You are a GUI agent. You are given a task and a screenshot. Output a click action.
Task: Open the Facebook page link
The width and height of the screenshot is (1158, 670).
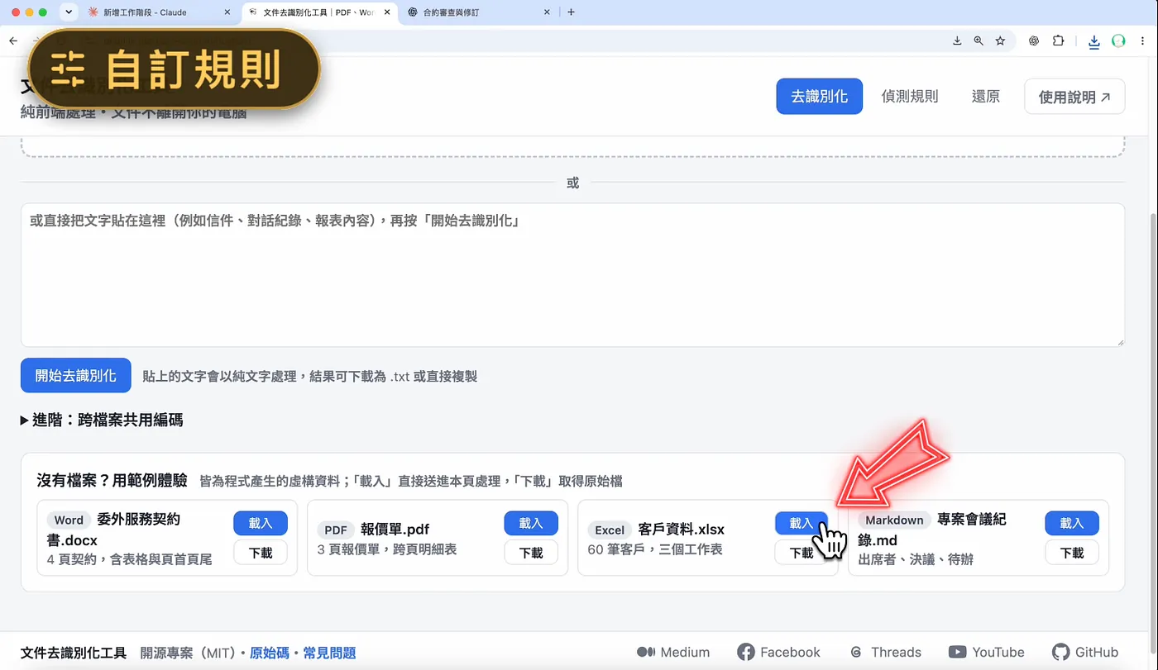point(778,653)
